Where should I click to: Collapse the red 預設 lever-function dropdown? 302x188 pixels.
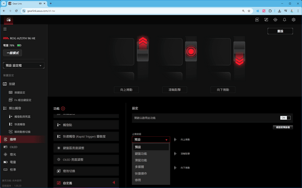tap(151, 140)
